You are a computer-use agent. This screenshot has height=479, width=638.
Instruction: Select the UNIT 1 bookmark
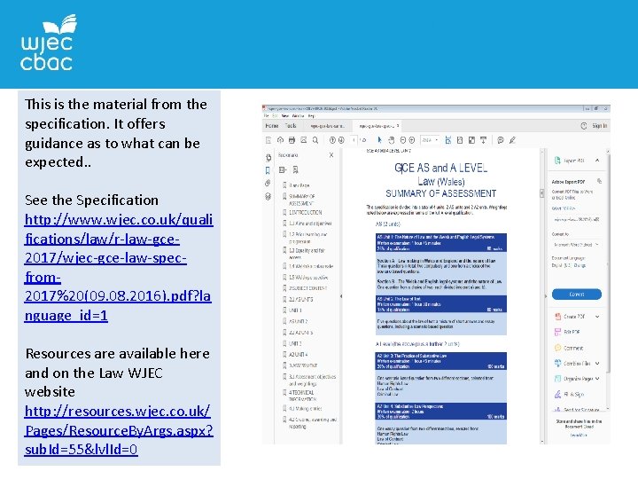pyautogui.click(x=295, y=310)
